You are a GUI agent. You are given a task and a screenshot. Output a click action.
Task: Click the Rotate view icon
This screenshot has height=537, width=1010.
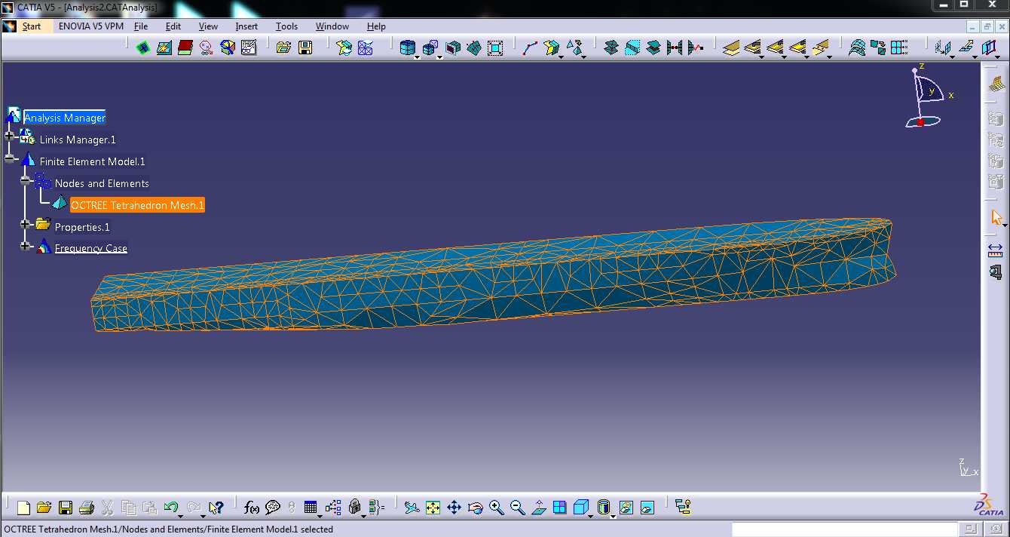[x=475, y=508]
